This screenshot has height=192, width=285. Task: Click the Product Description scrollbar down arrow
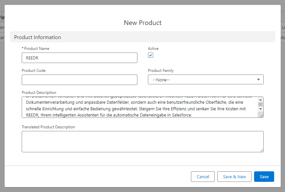coord(260,109)
